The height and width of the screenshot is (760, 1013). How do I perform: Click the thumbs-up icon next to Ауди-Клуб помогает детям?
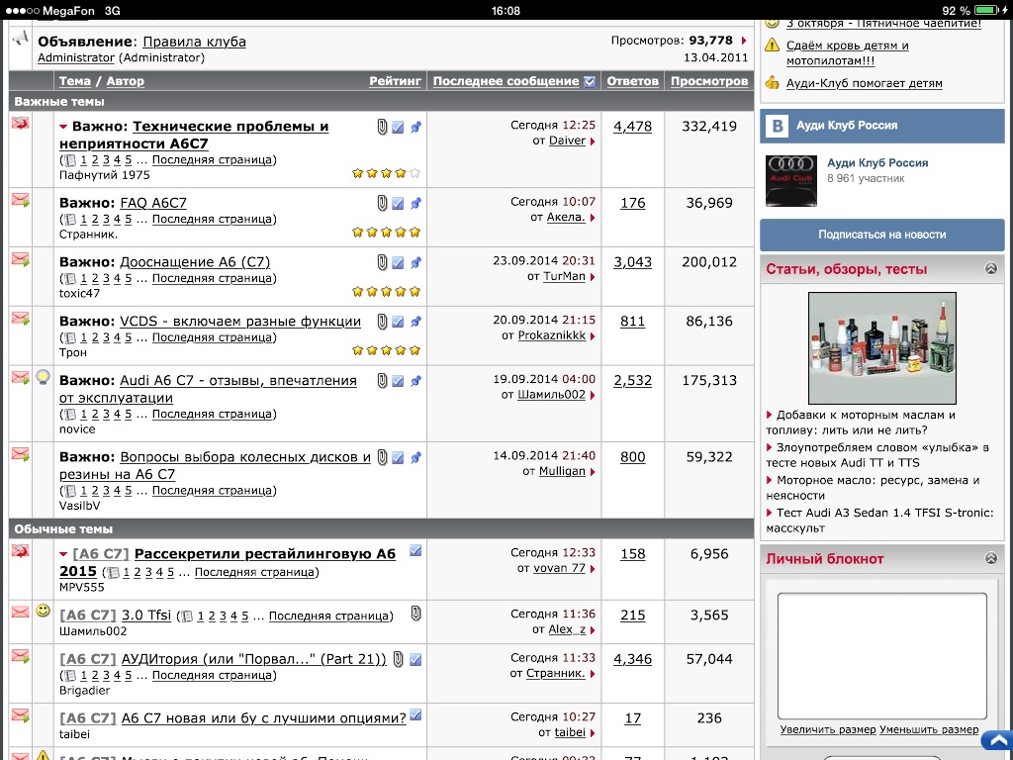coord(772,83)
